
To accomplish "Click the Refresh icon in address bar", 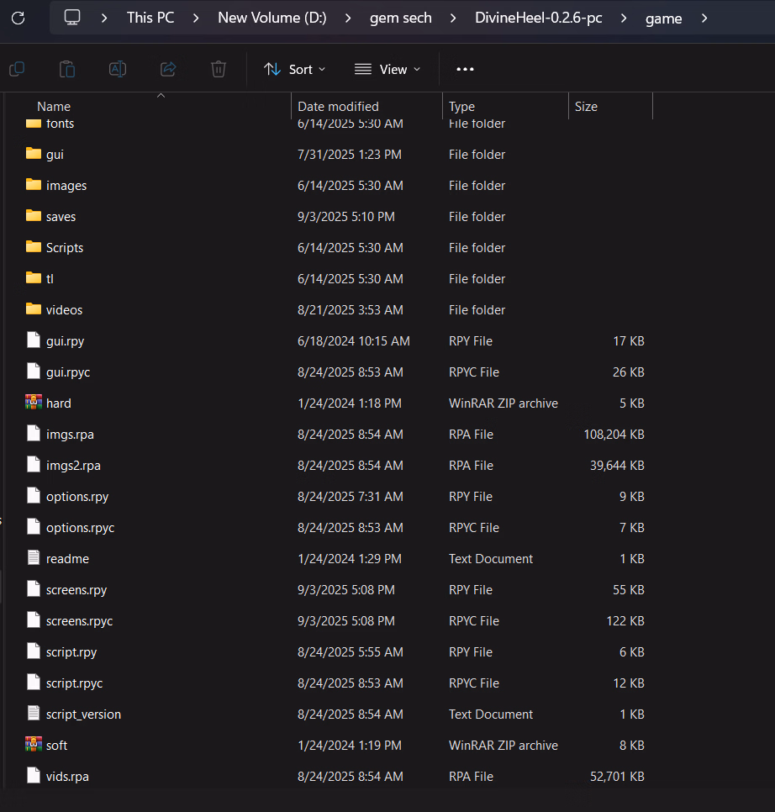I will [x=18, y=18].
